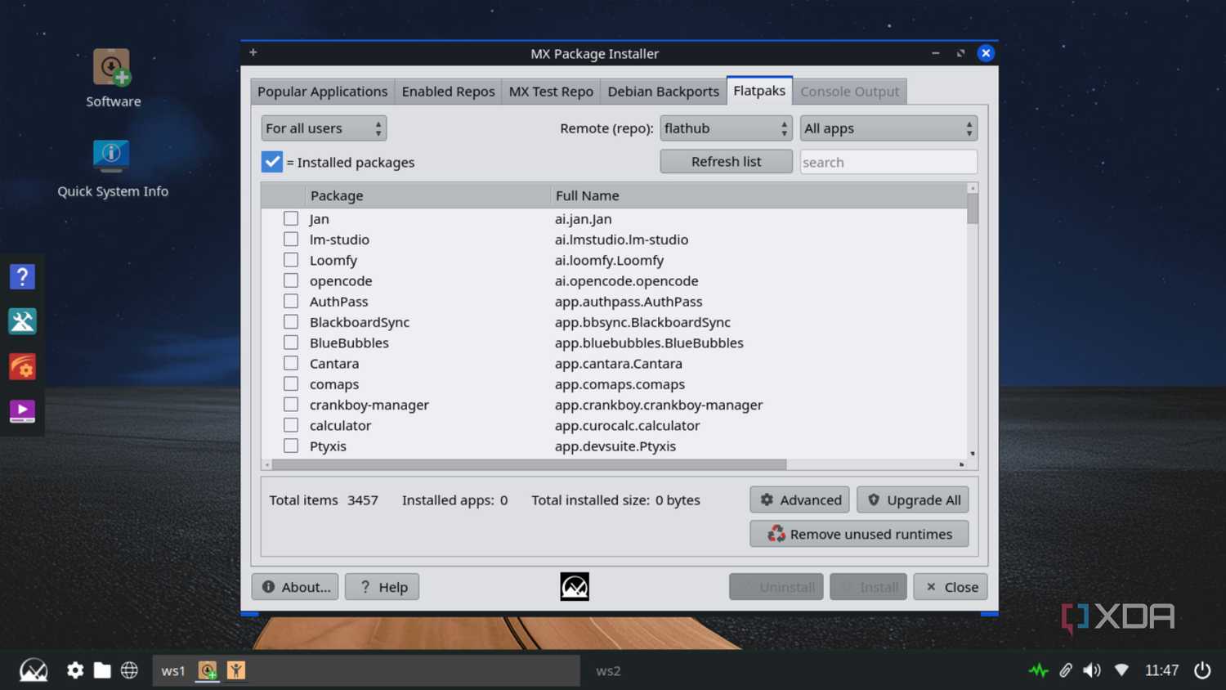The image size is (1226, 690).
Task: Open the volume speaker tray icon
Action: coord(1092,670)
